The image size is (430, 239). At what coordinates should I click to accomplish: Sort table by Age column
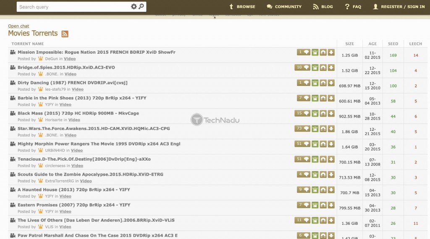pos(372,44)
